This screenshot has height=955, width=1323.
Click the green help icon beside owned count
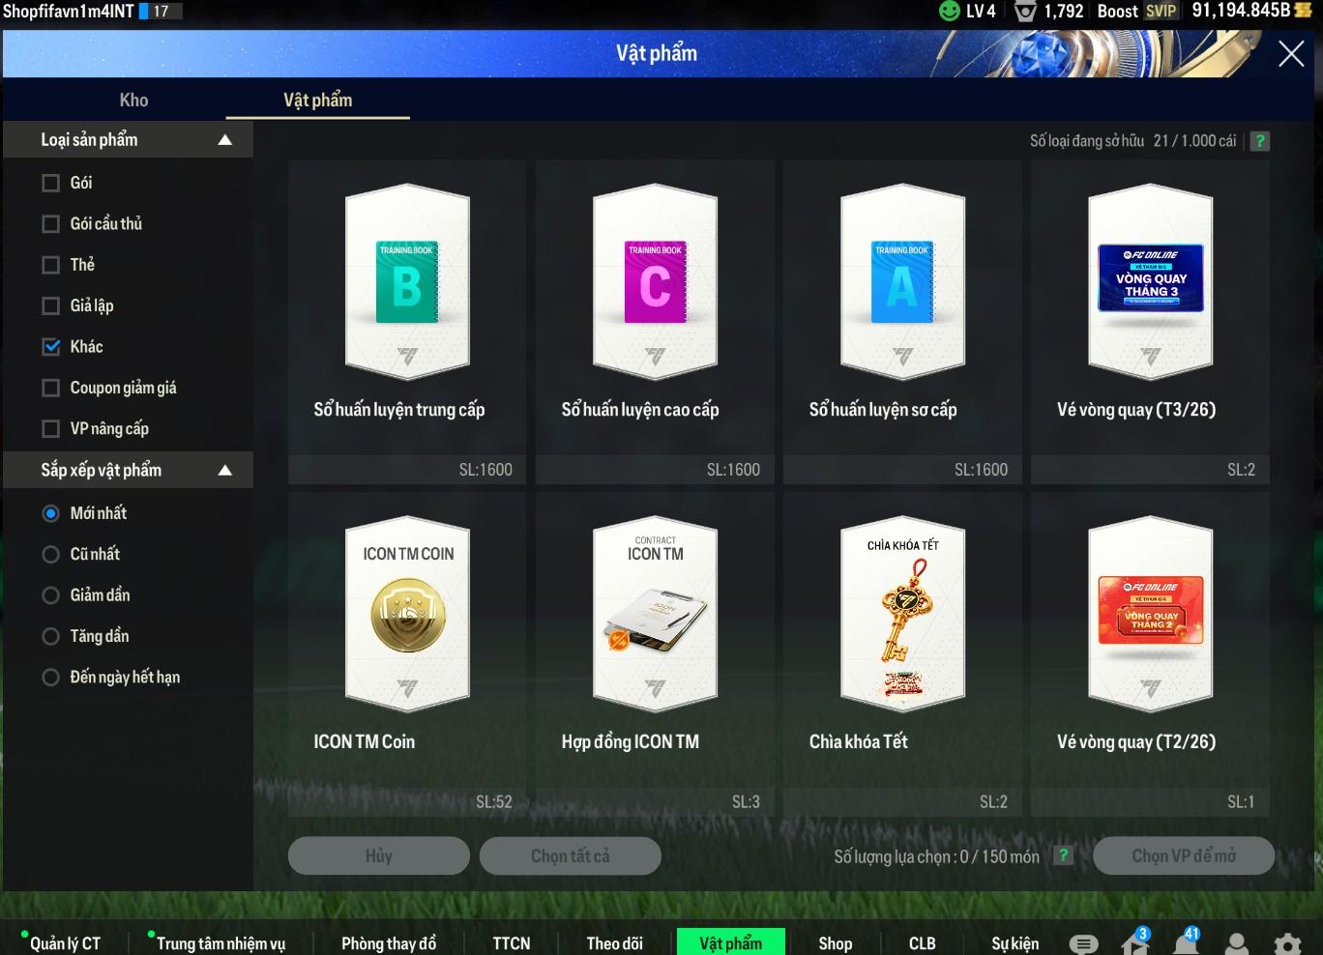[1259, 141]
